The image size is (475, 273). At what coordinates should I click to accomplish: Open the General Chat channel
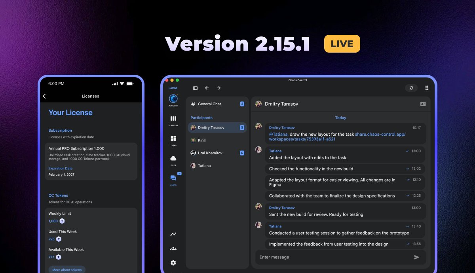(x=217, y=104)
